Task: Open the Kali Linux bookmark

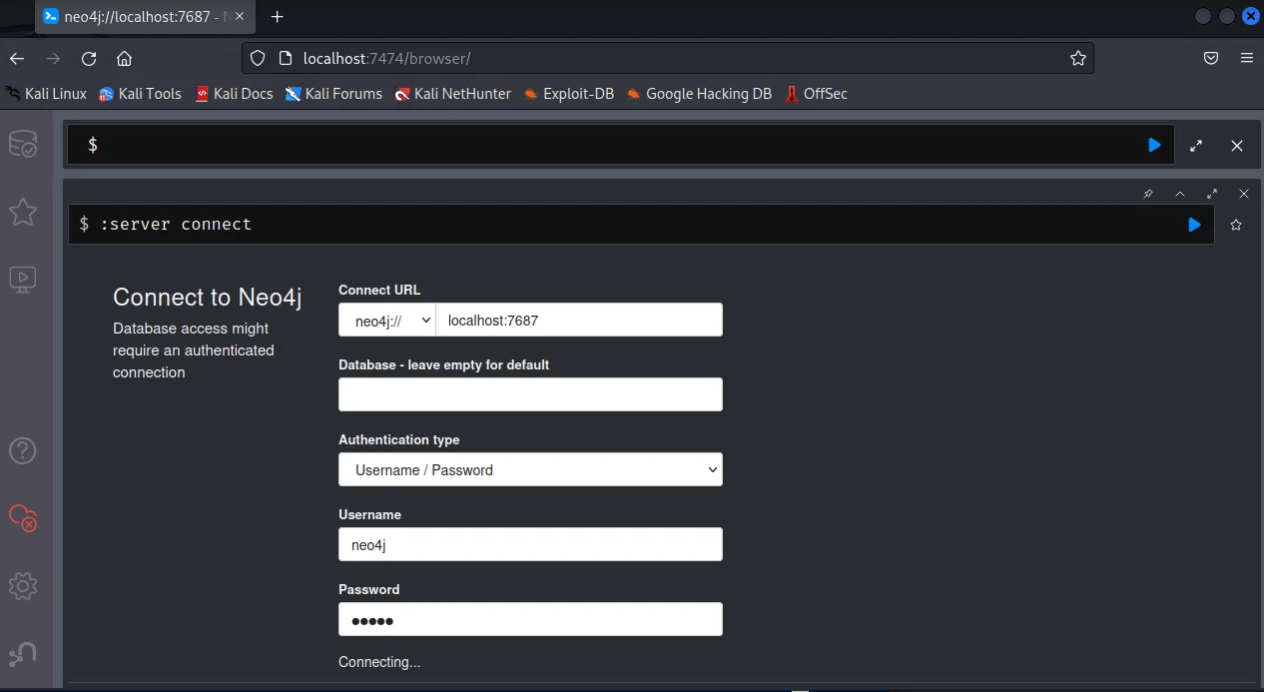Action: (x=46, y=94)
